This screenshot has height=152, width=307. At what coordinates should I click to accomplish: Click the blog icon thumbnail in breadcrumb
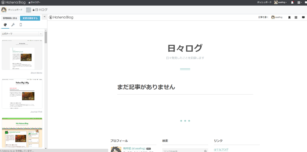click(28, 10)
